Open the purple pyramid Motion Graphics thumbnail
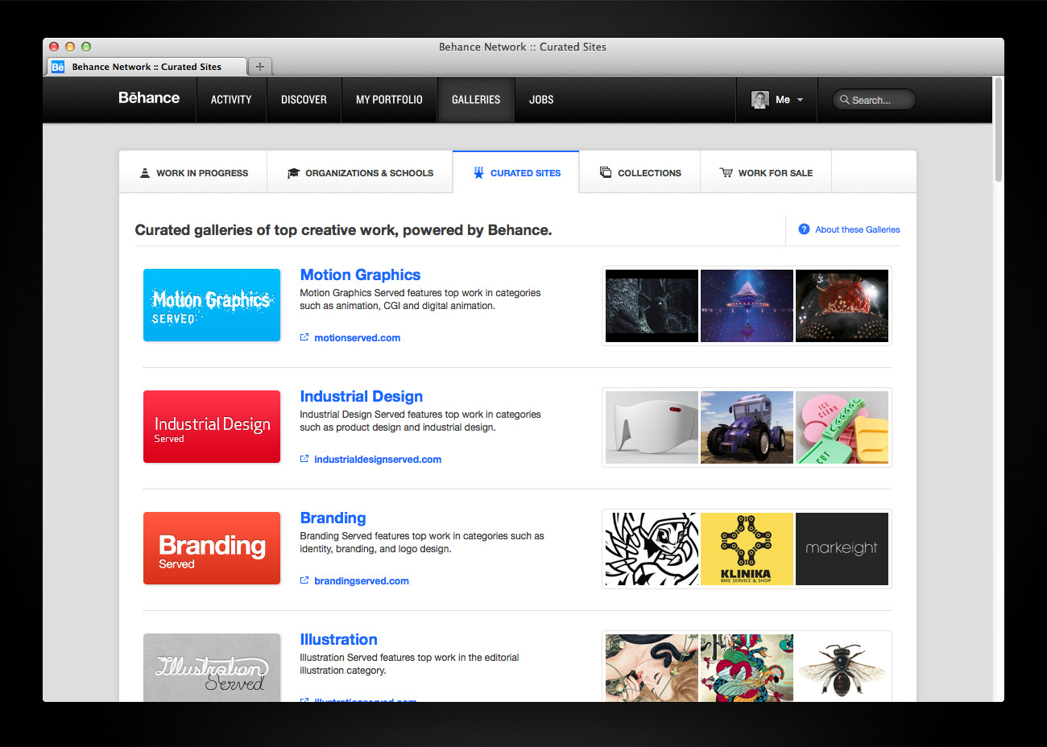 747,306
